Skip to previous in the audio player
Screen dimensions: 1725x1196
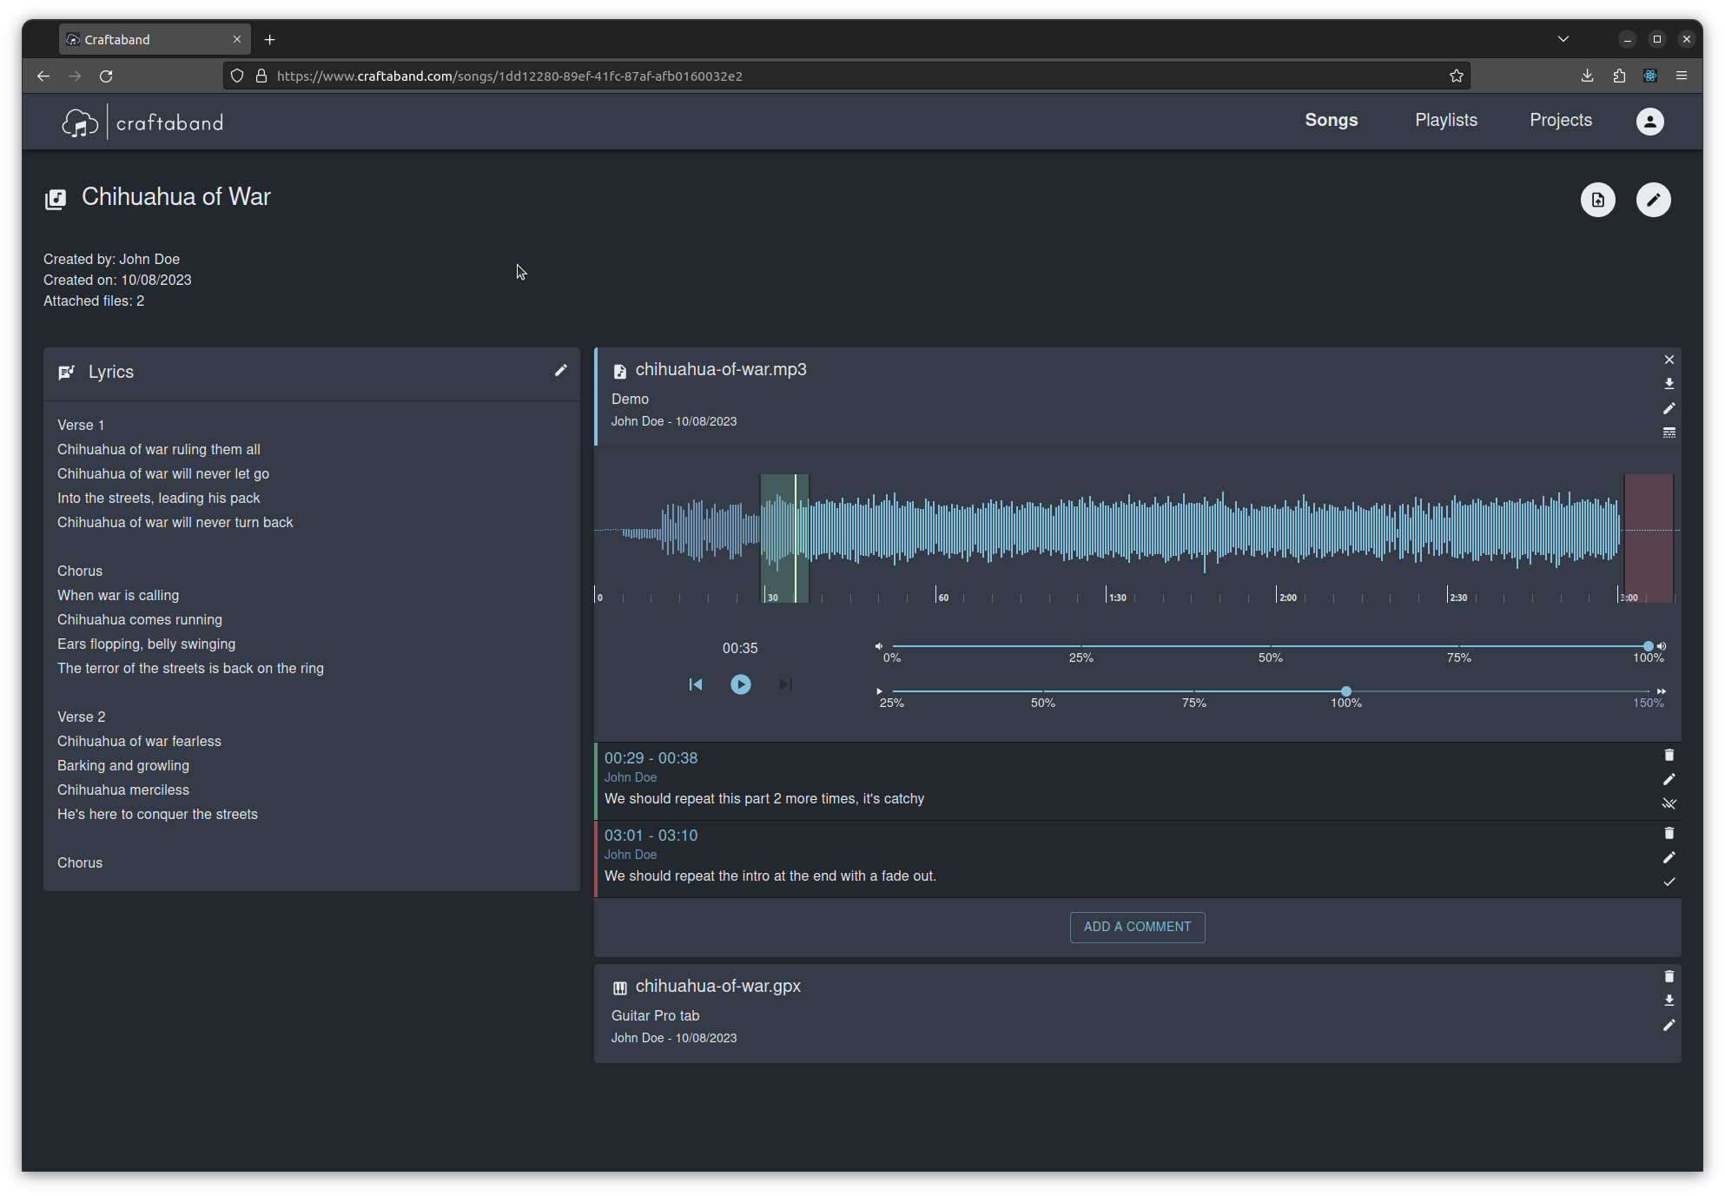tap(696, 684)
